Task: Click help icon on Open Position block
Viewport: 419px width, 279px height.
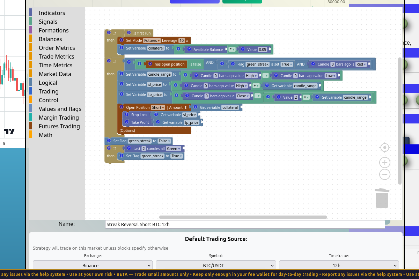Action: (122, 107)
